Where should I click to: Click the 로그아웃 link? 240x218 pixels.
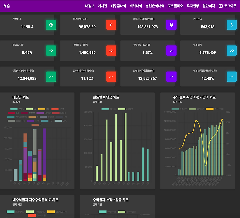click(230, 6)
